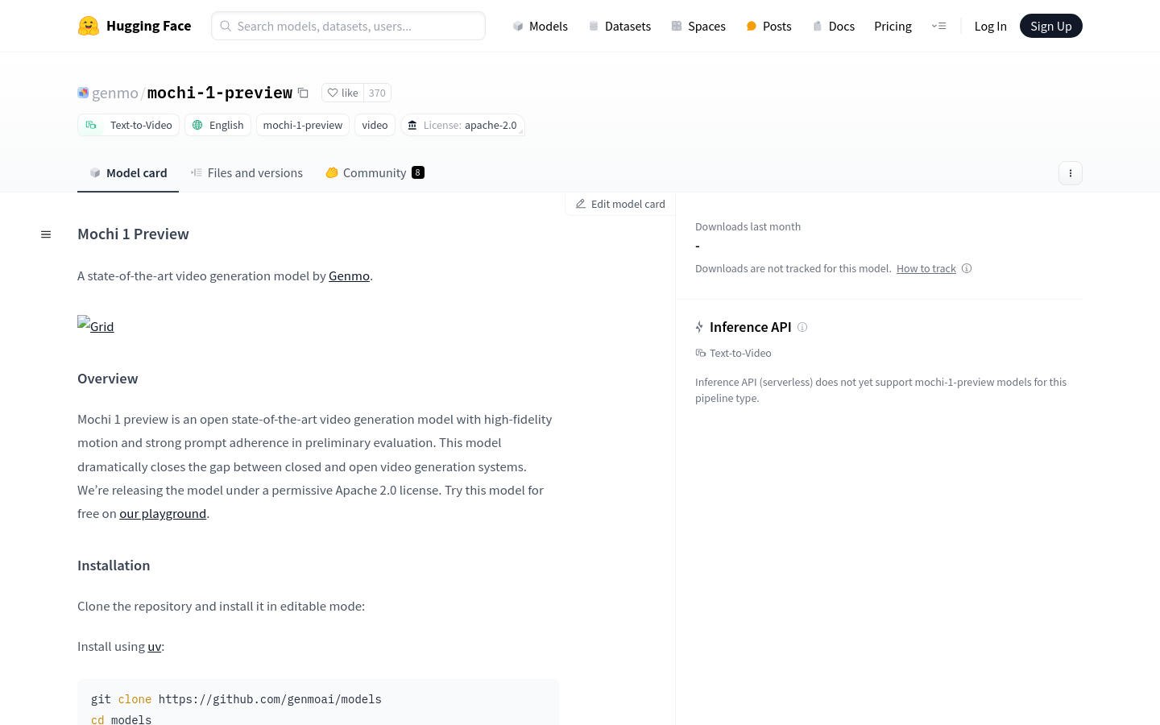This screenshot has width=1160, height=725.
Task: Click the Downloads last month label
Action: [748, 226]
